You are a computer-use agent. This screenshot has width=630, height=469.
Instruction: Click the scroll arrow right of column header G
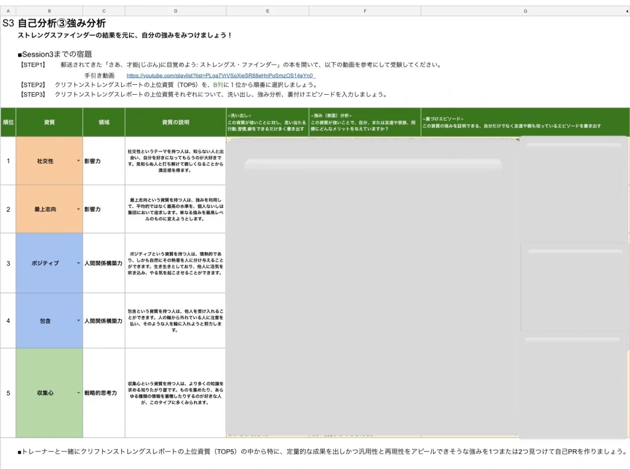pos(626,11)
